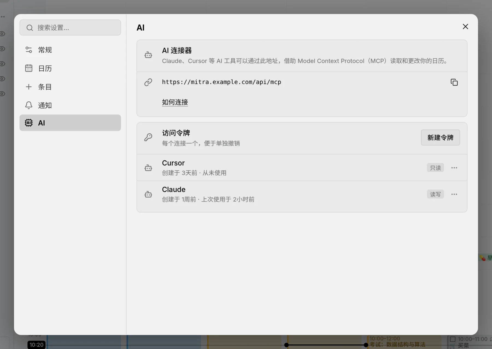The image size is (492, 349).
Task: Click the 10:20 time marker in background calendar
Action: [x=36, y=345]
